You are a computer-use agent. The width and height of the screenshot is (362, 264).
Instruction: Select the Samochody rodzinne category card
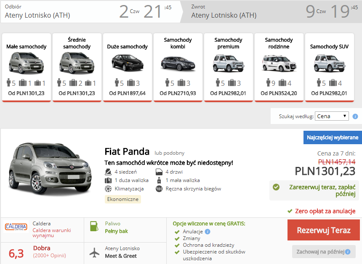pyautogui.click(x=279, y=67)
